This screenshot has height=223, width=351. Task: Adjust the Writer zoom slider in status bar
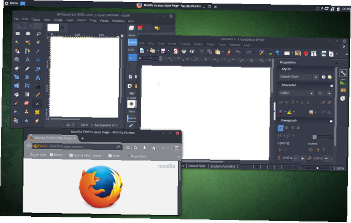point(317,168)
